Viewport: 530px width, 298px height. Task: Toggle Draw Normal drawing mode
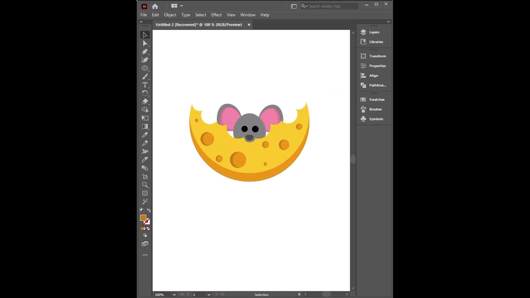(145, 236)
